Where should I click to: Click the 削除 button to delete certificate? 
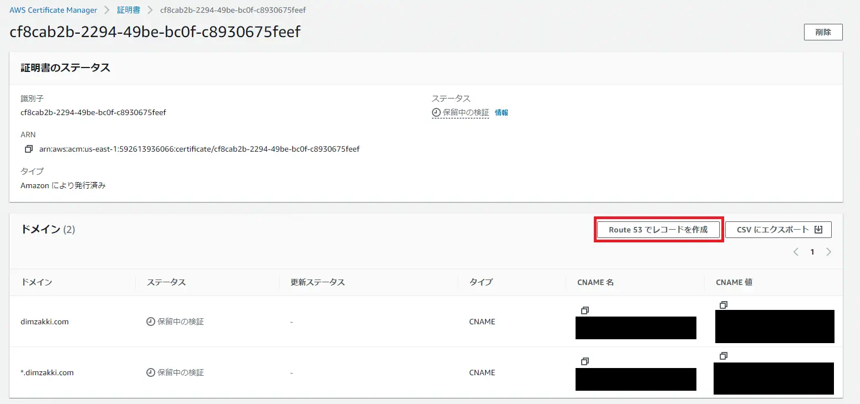(823, 32)
